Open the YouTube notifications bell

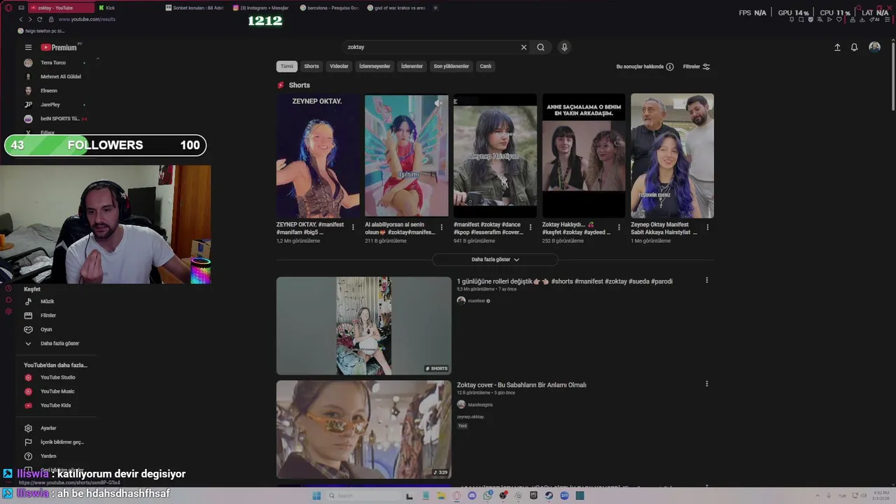point(854,47)
